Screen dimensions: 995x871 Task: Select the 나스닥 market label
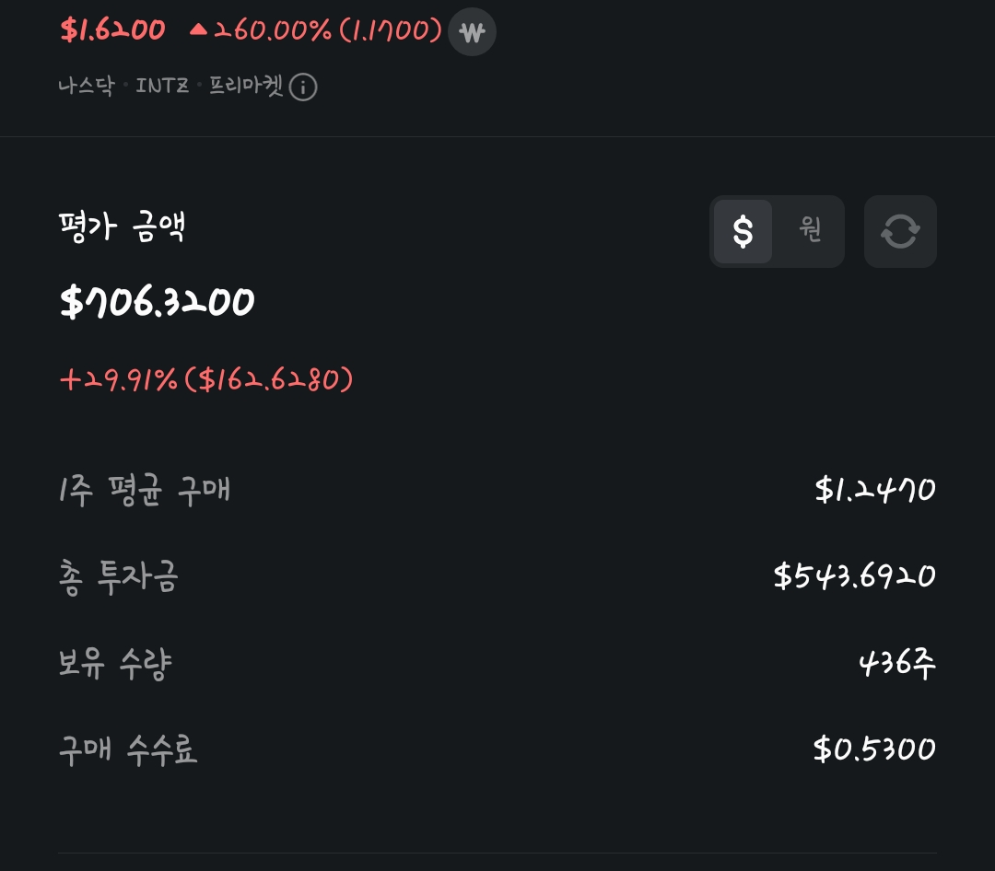click(x=86, y=87)
